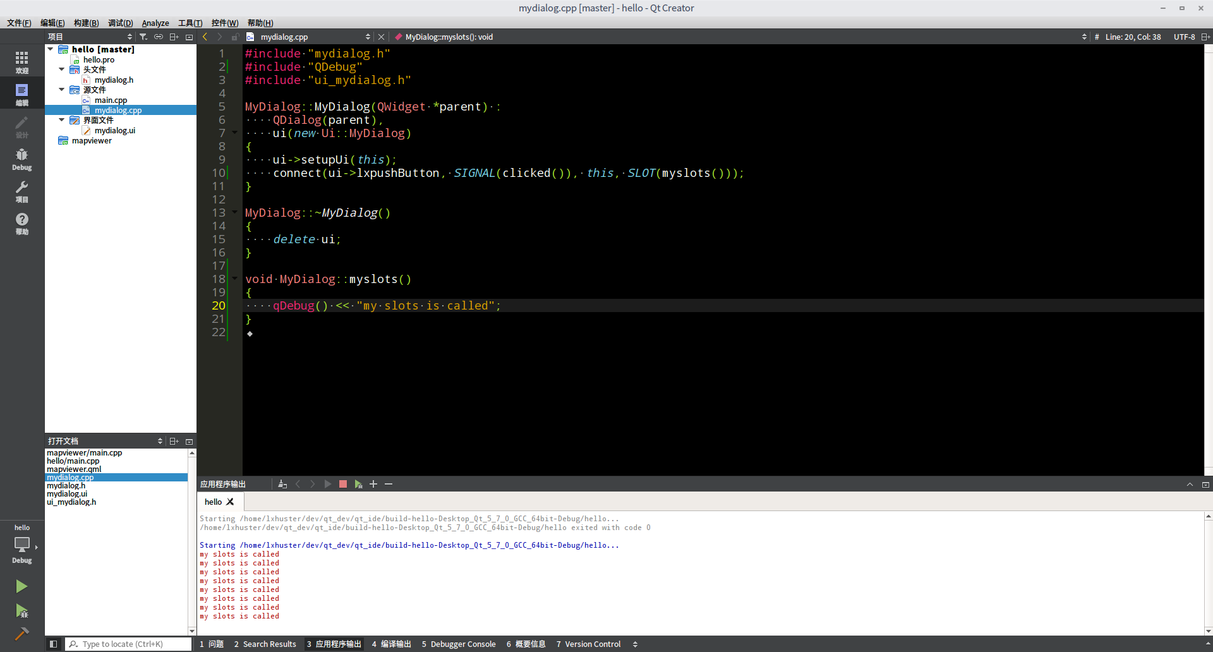The image size is (1213, 652).
Task: Open the Search Results pane button
Action: [x=265, y=644]
